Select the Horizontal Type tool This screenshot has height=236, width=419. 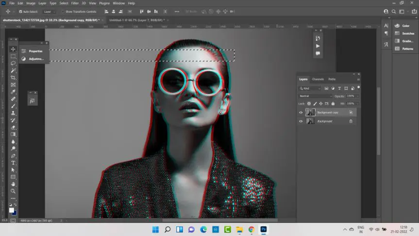[x=14, y=163]
